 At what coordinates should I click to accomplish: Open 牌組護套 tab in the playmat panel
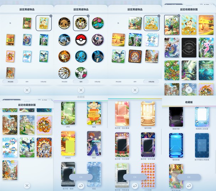coord(118,82)
